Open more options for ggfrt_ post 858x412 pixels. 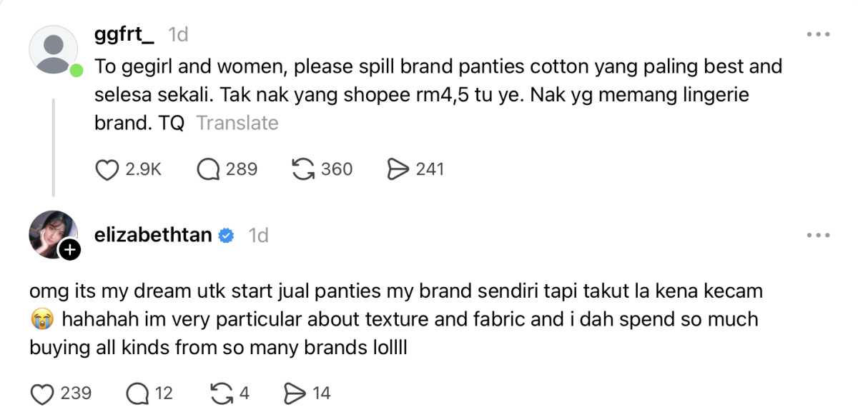(x=817, y=34)
